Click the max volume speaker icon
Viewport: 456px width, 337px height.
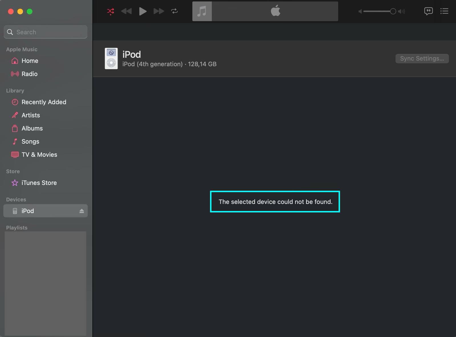402,11
